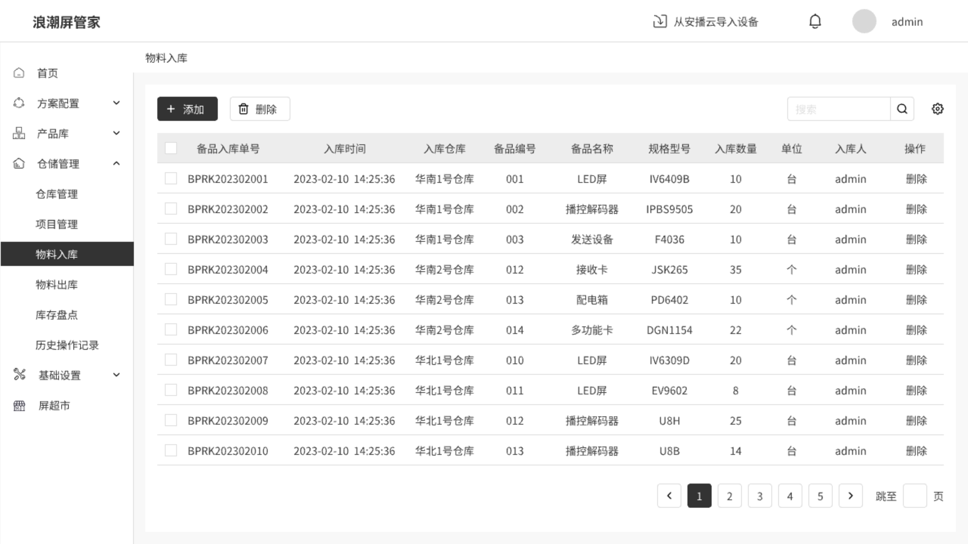Image resolution: width=968 pixels, height=544 pixels.
Task: Click the 方案配置 sidebar icon
Action: point(19,103)
